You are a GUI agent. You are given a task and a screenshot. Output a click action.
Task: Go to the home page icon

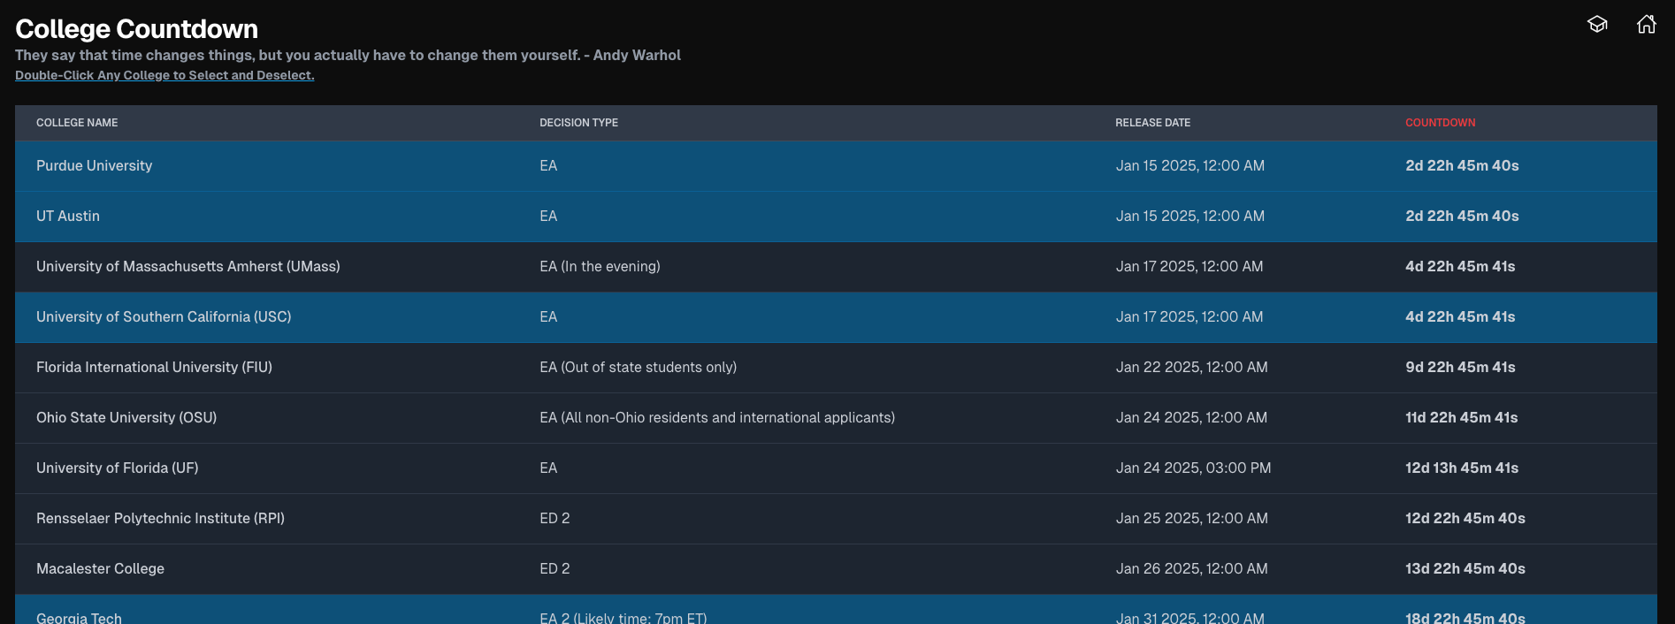[1646, 24]
